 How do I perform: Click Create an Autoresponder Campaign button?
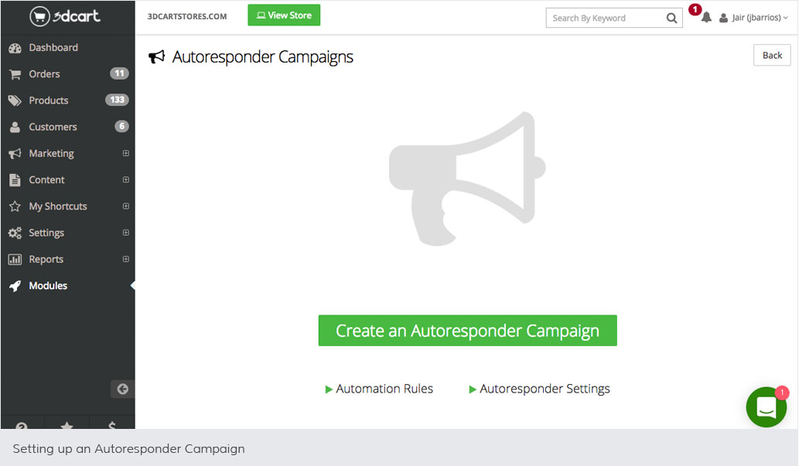pyautogui.click(x=467, y=331)
